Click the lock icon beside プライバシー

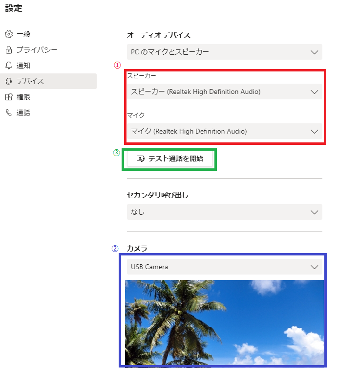tap(9, 50)
